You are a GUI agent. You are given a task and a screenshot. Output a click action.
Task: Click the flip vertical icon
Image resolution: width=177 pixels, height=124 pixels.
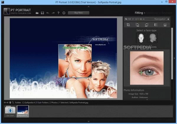165,25
